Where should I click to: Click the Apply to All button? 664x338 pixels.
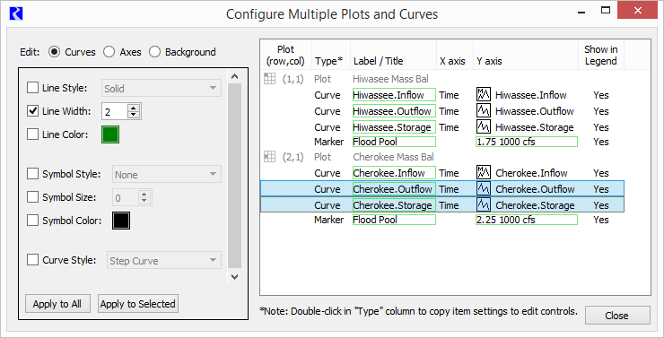(57, 304)
